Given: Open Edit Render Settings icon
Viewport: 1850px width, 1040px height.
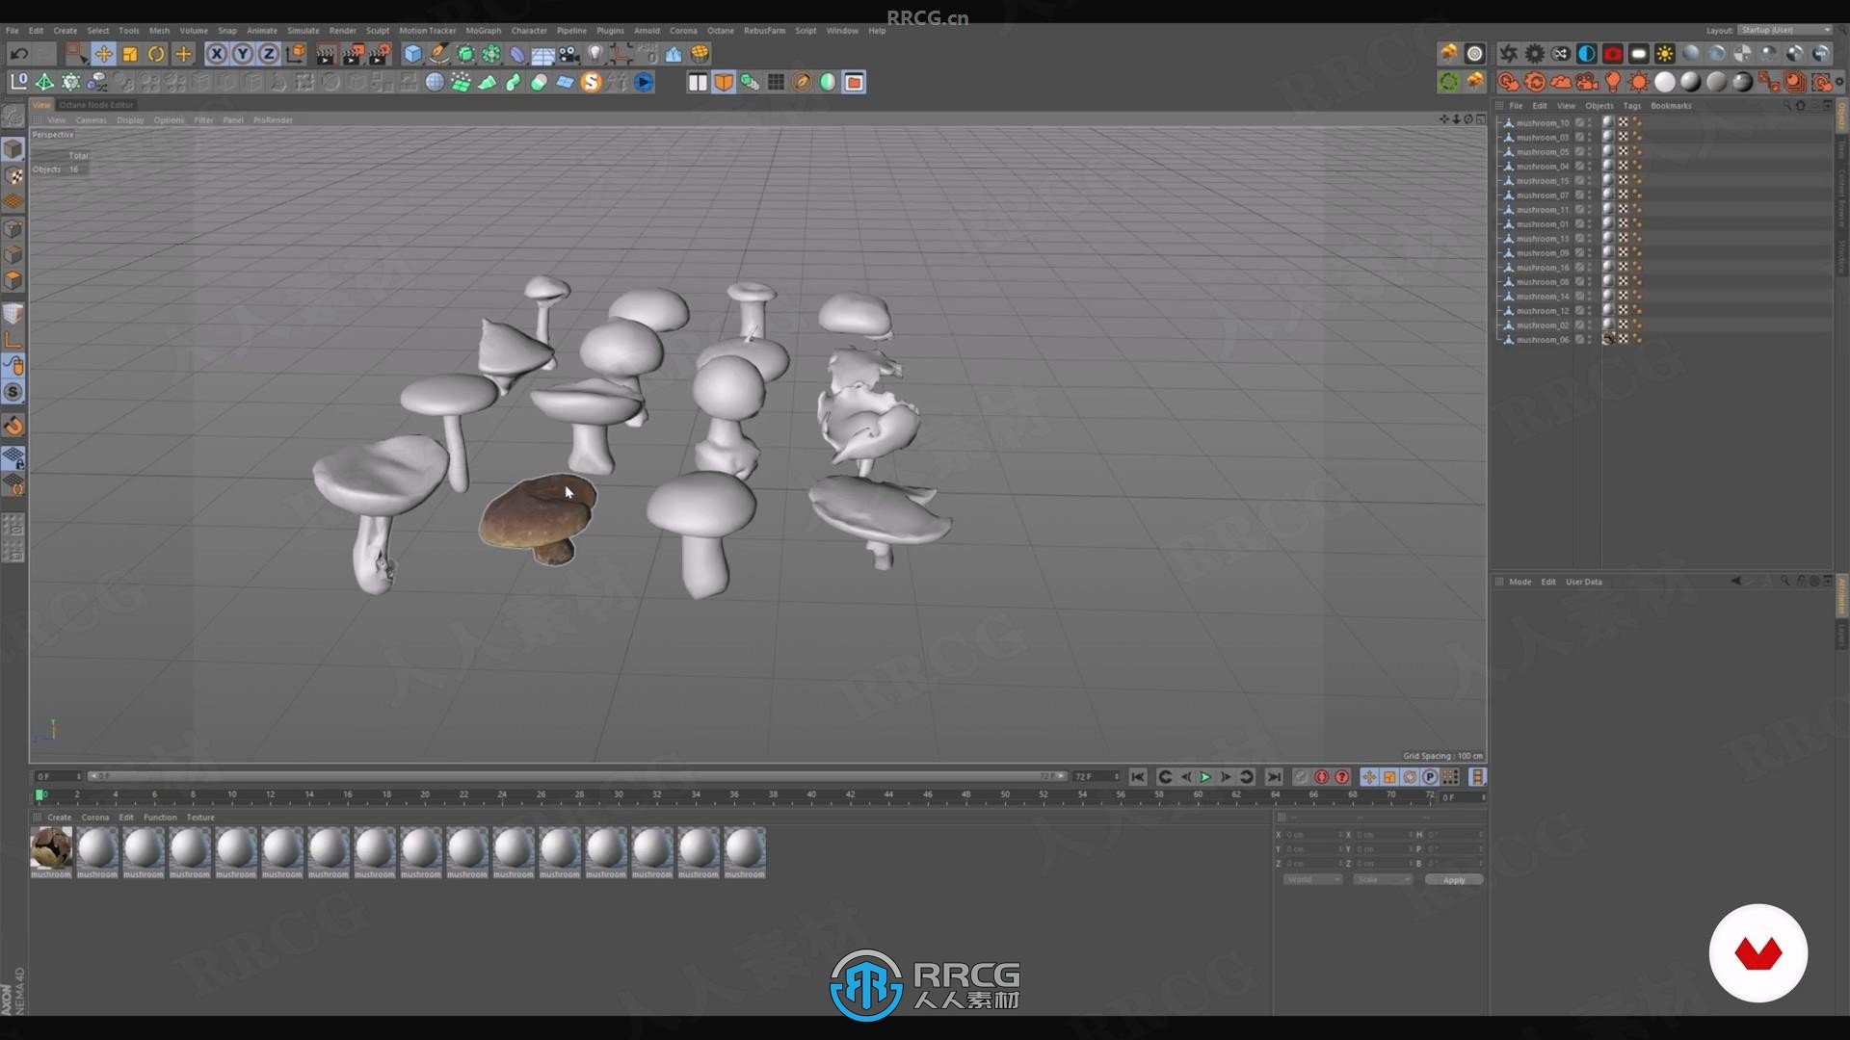Looking at the screenshot, I should tap(381, 54).
